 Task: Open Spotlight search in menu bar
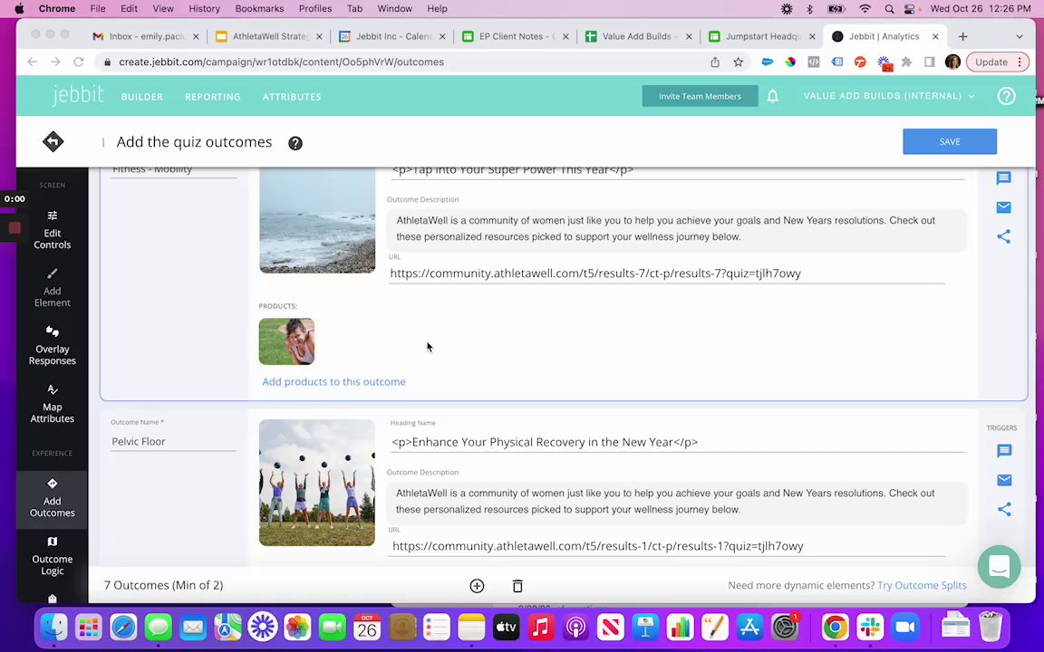889,9
